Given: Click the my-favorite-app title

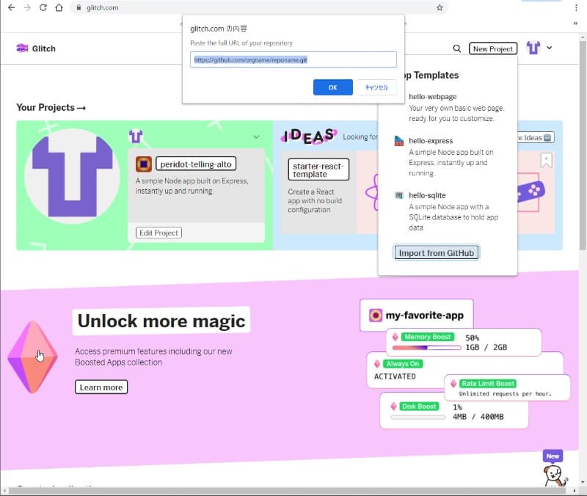Looking at the screenshot, I should 425,316.
